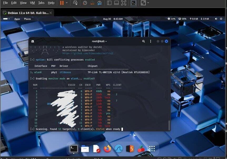Launch Firefox from the dock

[107, 149]
